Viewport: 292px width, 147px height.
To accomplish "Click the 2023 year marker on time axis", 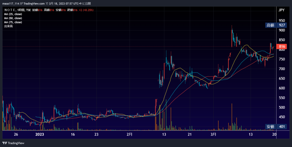I will 40,134.
